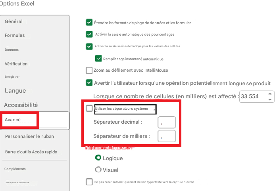Open the Compléments category
This screenshot has height=191, width=277.
[x=15, y=169]
